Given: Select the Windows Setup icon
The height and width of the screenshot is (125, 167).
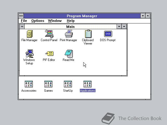Looking at the screenshot, I should [29, 54].
